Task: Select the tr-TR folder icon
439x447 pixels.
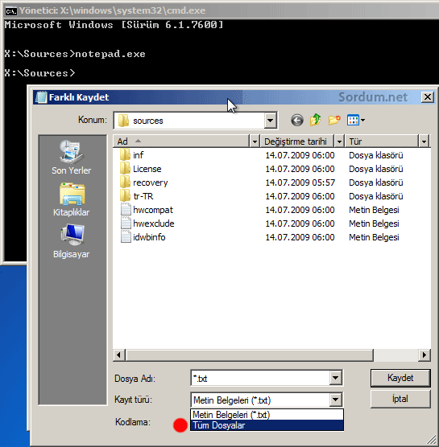Action: pyautogui.click(x=125, y=196)
